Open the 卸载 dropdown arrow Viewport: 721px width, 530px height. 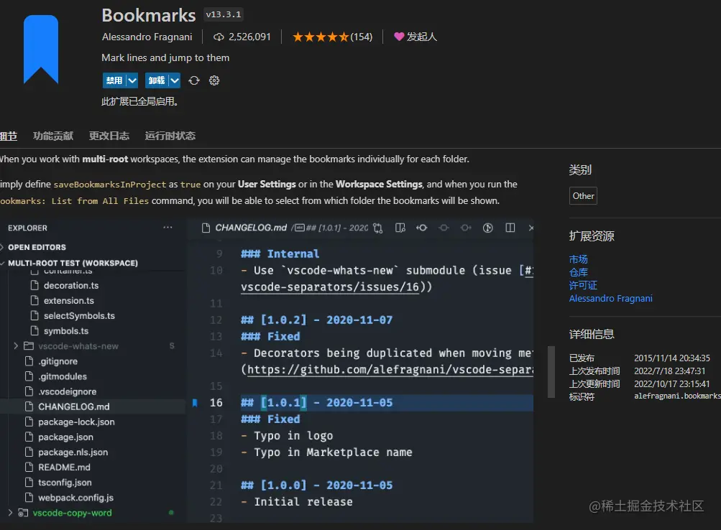pos(175,81)
